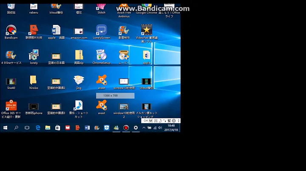The height and width of the screenshot is (171, 306).
Task: Open Microsoft Store from taskbar
Action: [x=57, y=128]
